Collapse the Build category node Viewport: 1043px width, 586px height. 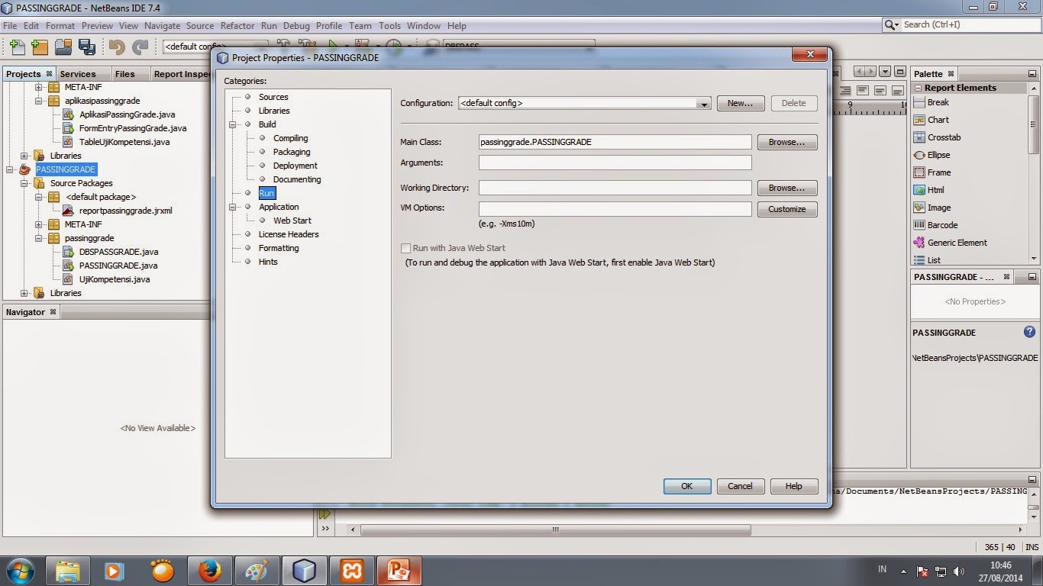click(232, 124)
